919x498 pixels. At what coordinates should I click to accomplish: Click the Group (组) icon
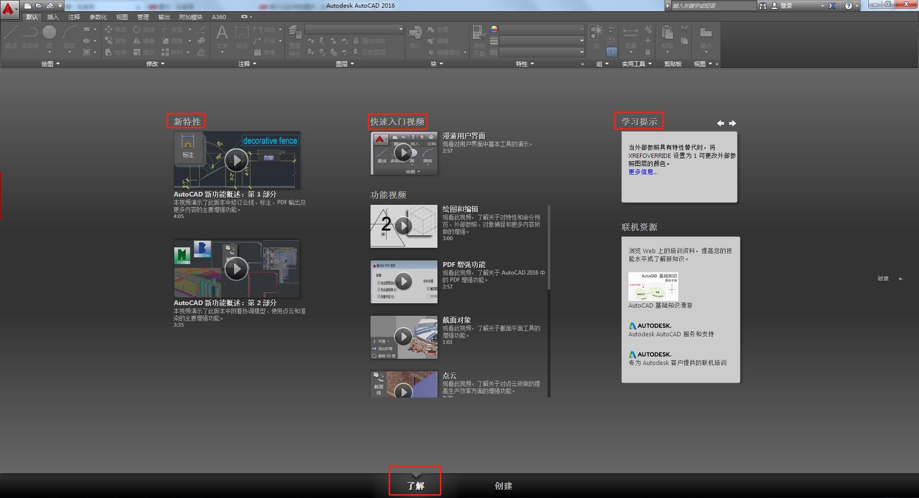point(596,37)
